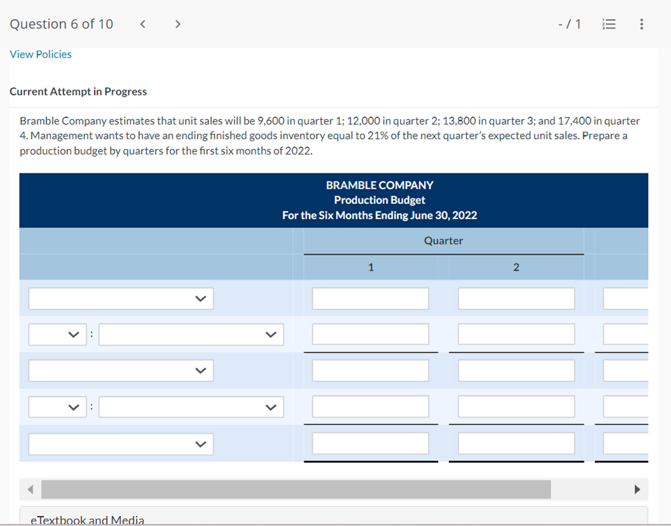Open the second row wide label dropdown
Screen dimensions: 671x526
coord(191,334)
